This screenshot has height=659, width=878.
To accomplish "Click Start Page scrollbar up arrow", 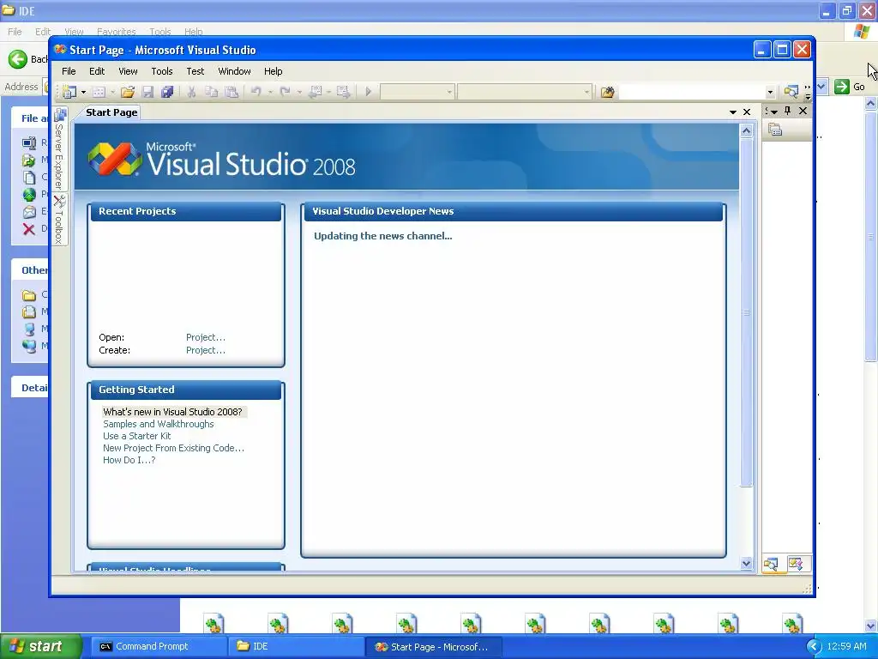I will pyautogui.click(x=746, y=131).
